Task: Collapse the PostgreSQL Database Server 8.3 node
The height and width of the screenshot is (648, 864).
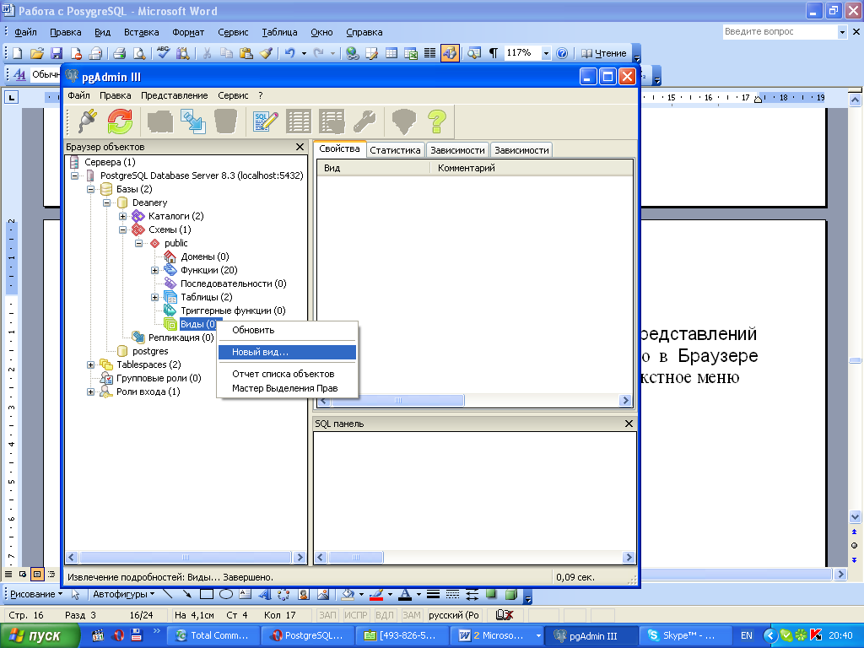Action: pos(74,175)
